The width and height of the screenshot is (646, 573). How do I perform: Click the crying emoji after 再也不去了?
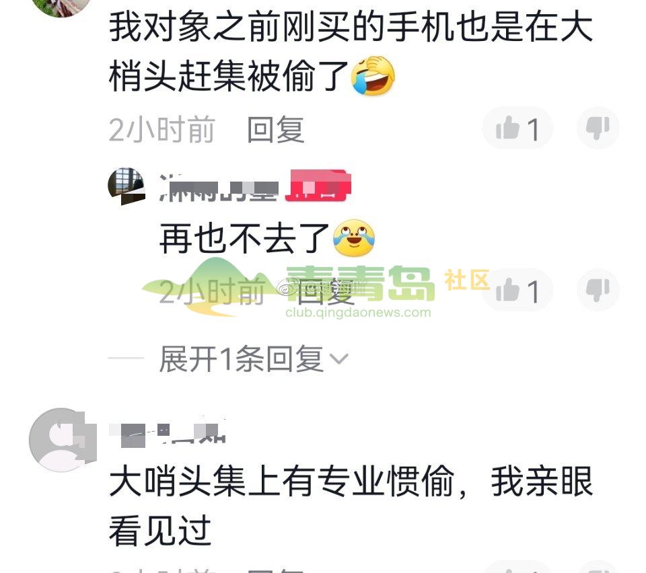coord(354,238)
